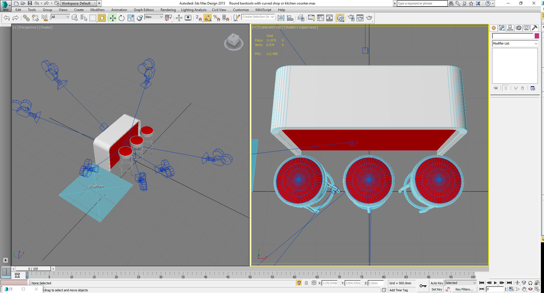Click the Render Production teapot
This screenshot has width=544, height=293.
pyautogui.click(x=369, y=18)
